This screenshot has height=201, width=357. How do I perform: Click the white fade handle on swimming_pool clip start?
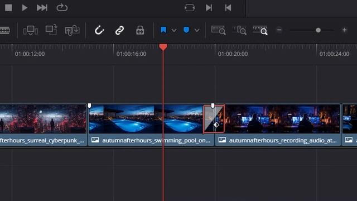click(x=89, y=106)
